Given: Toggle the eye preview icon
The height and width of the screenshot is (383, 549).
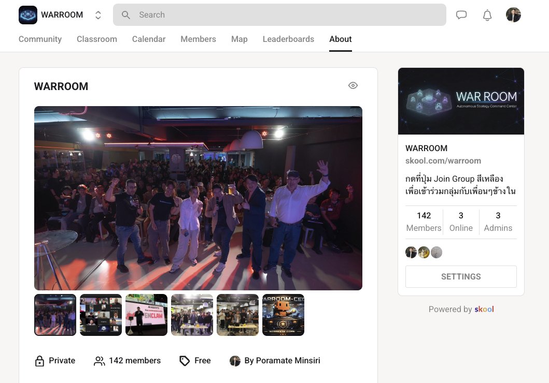Looking at the screenshot, I should (x=353, y=85).
